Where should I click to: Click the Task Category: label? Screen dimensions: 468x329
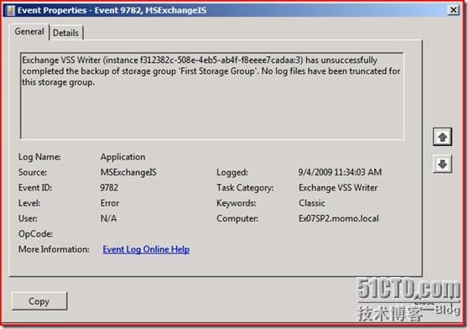(245, 188)
